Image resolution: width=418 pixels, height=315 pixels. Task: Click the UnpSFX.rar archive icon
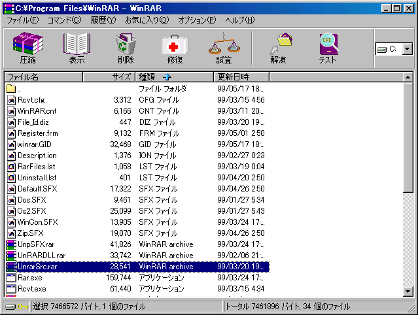tap(11, 244)
